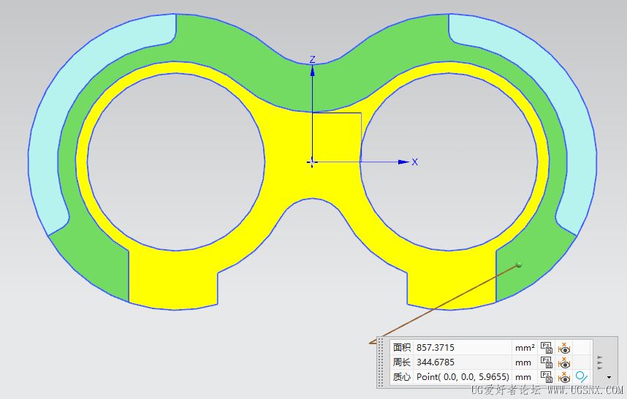Save the 面积 area value as expression
This screenshot has width=627, height=399.
546,347
